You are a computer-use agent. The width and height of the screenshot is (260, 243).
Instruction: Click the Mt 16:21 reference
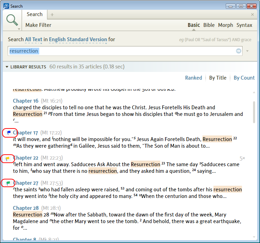tap(52, 101)
